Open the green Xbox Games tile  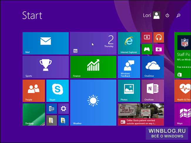click(x=147, y=49)
